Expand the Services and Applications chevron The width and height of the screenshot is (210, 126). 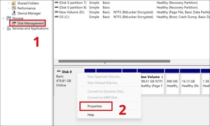point(3,29)
